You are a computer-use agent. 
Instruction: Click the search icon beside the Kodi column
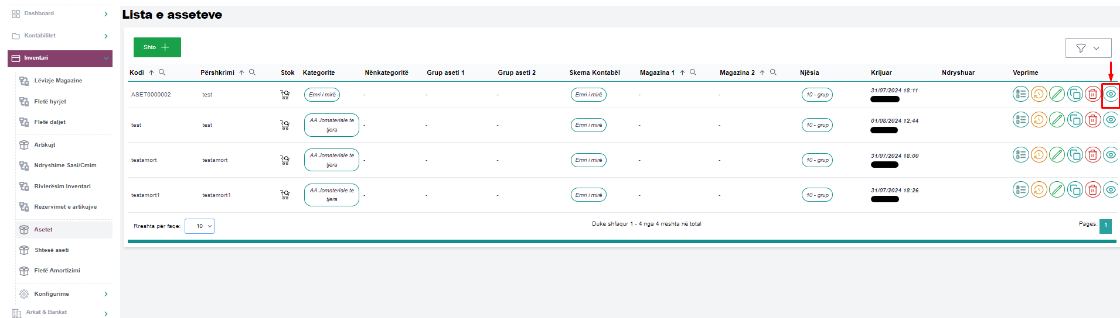tap(162, 72)
